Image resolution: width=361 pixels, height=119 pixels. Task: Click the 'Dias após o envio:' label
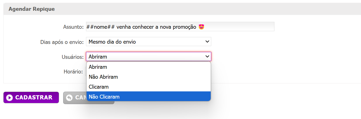point(62,42)
